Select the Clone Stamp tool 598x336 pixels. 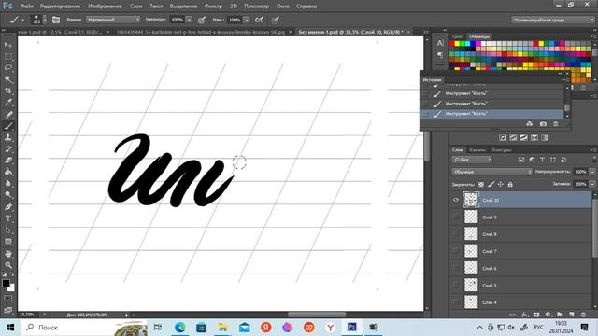point(8,137)
